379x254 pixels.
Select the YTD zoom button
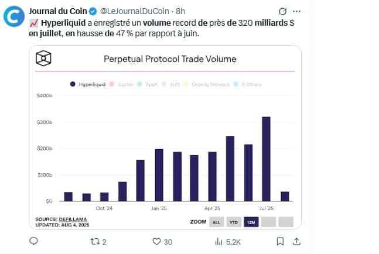(x=234, y=222)
